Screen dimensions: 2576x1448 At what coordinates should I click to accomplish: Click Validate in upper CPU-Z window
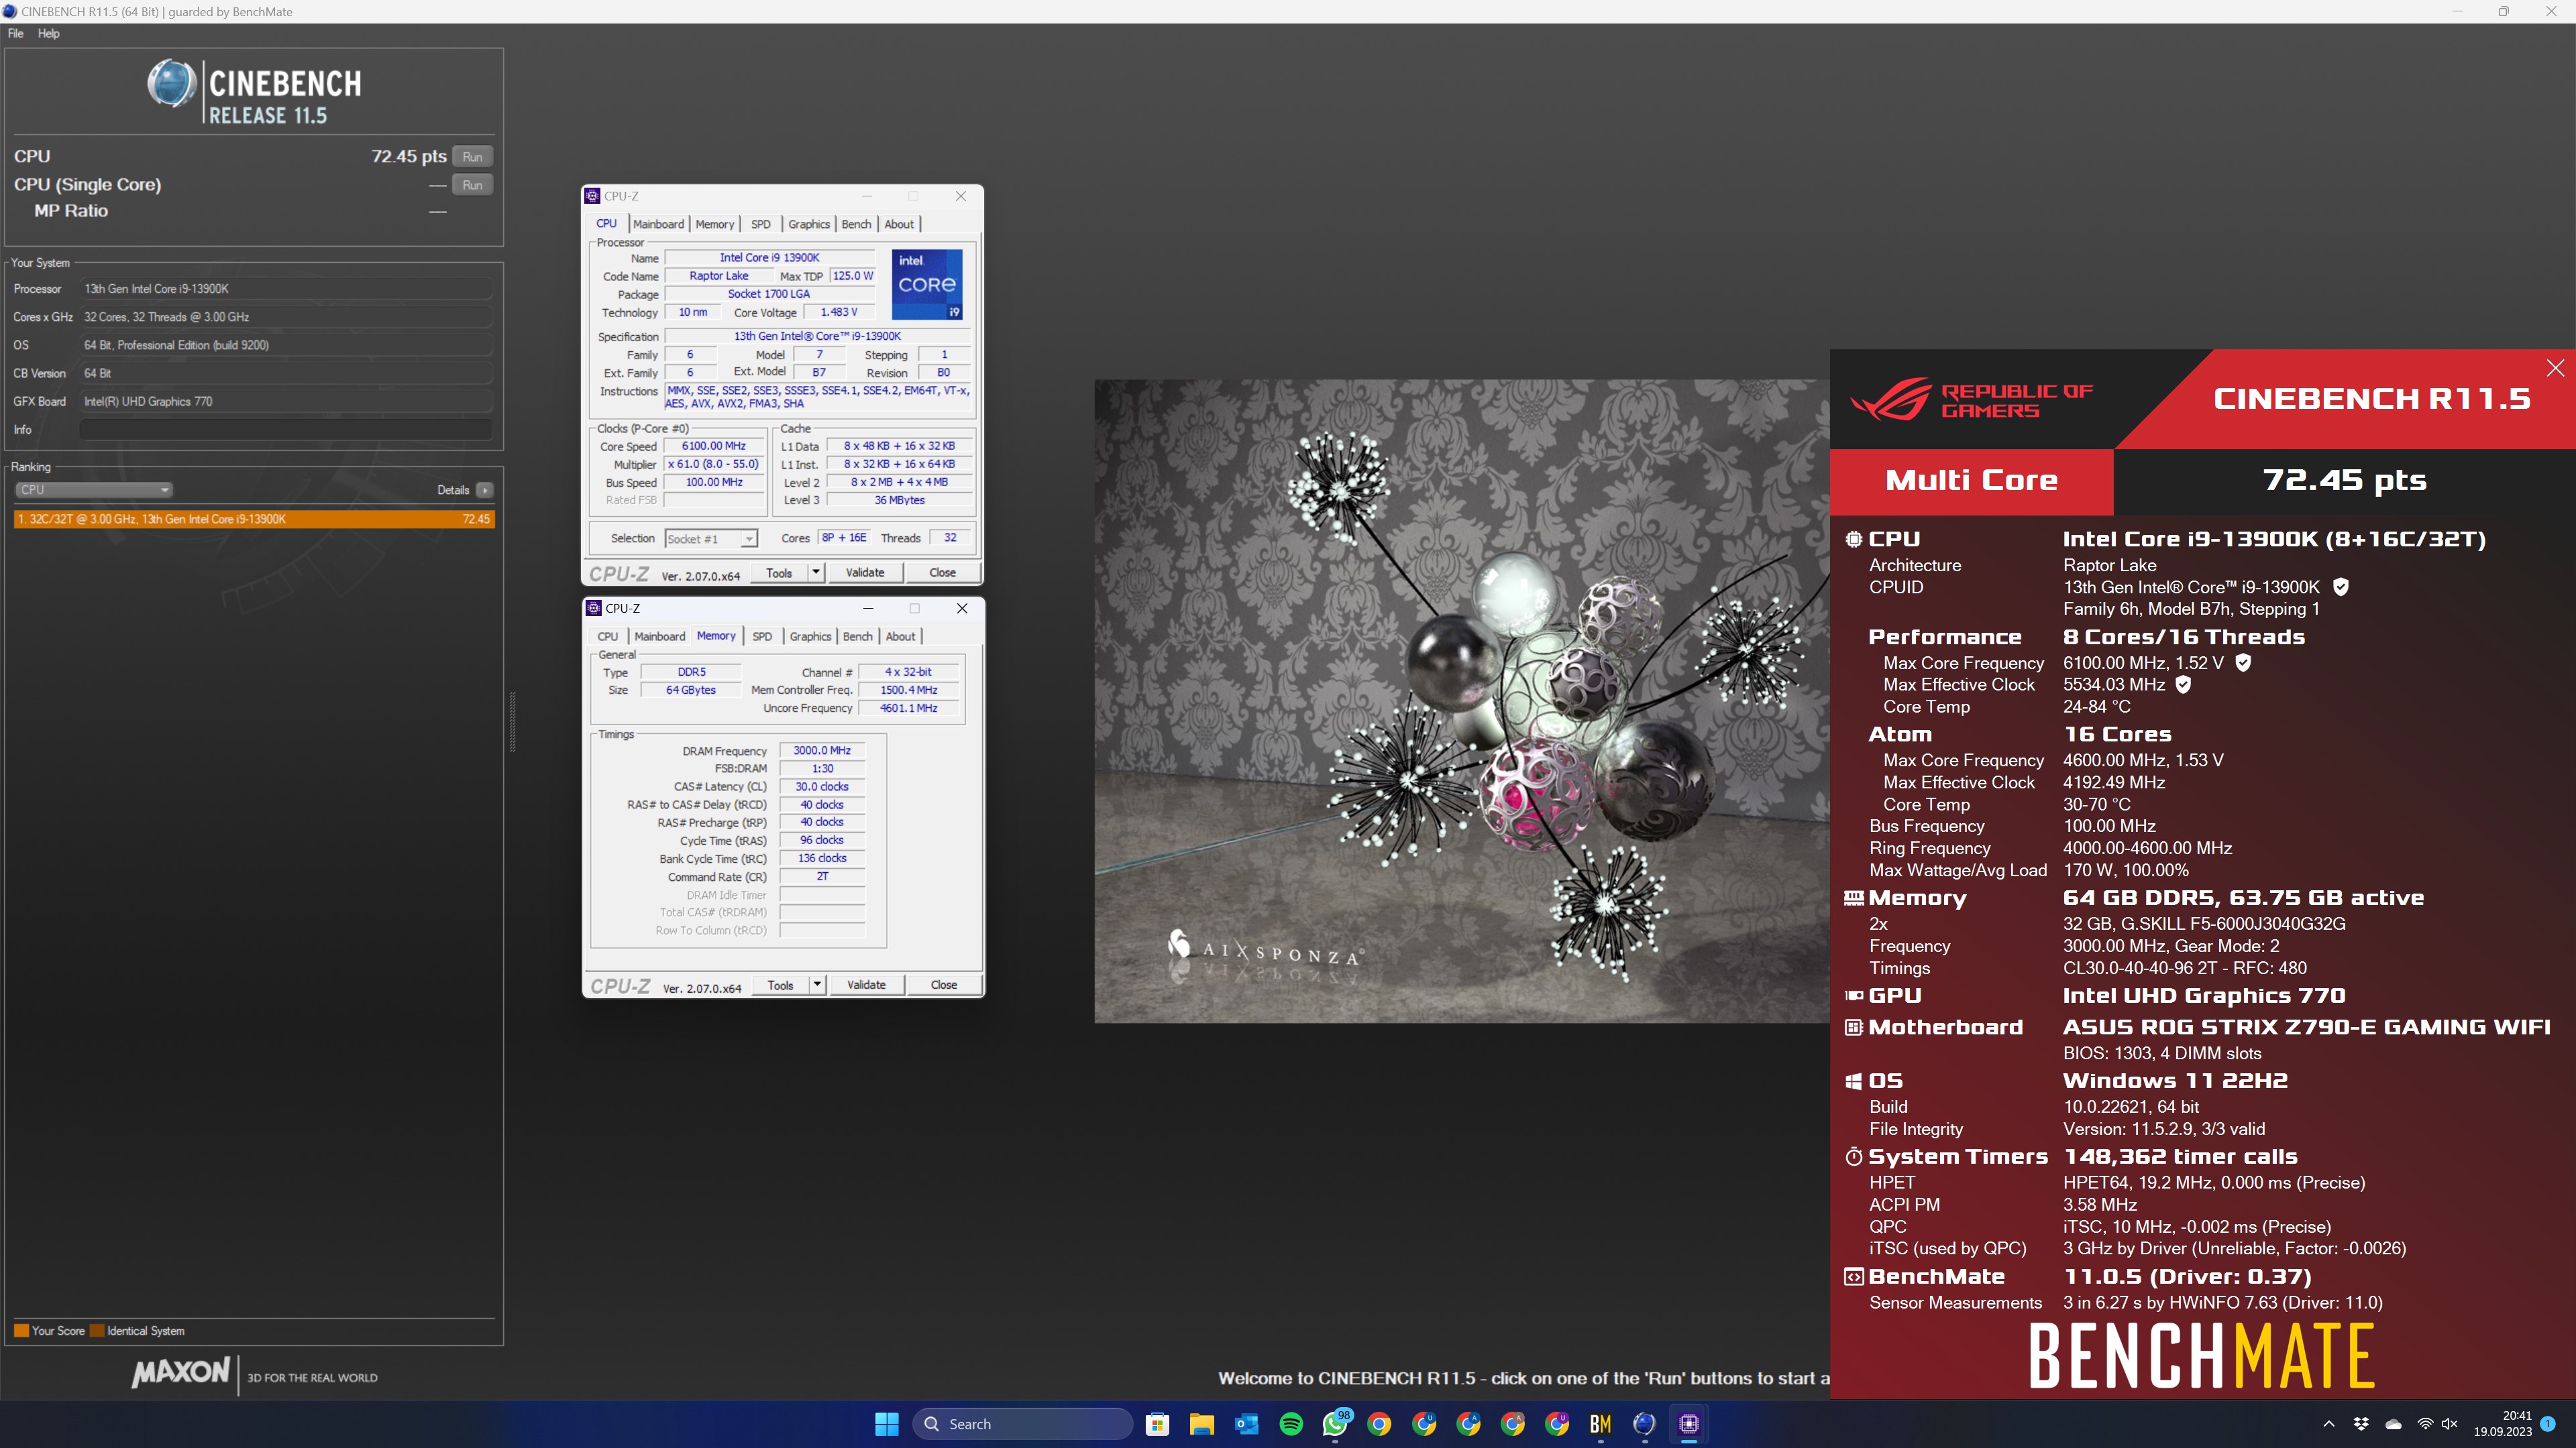[865, 572]
